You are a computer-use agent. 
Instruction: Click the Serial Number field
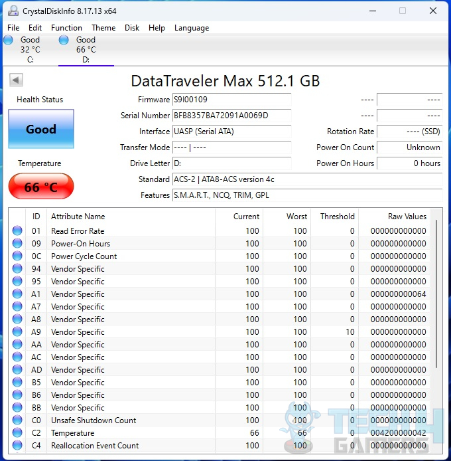coord(231,116)
